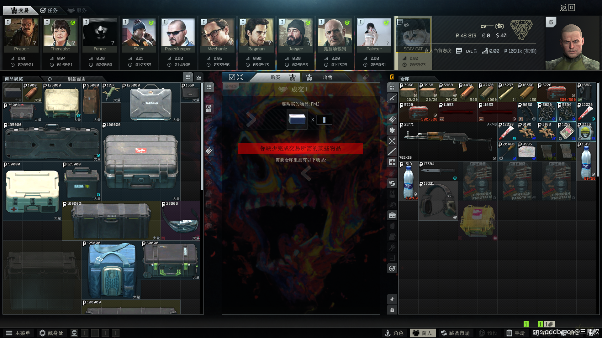This screenshot has width=602, height=338.
Task: Select the KIBA box priced 125000
Action: tap(82, 181)
